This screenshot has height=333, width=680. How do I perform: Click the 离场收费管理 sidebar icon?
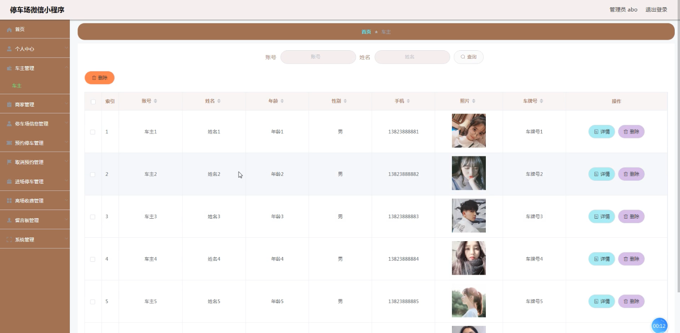tap(9, 200)
